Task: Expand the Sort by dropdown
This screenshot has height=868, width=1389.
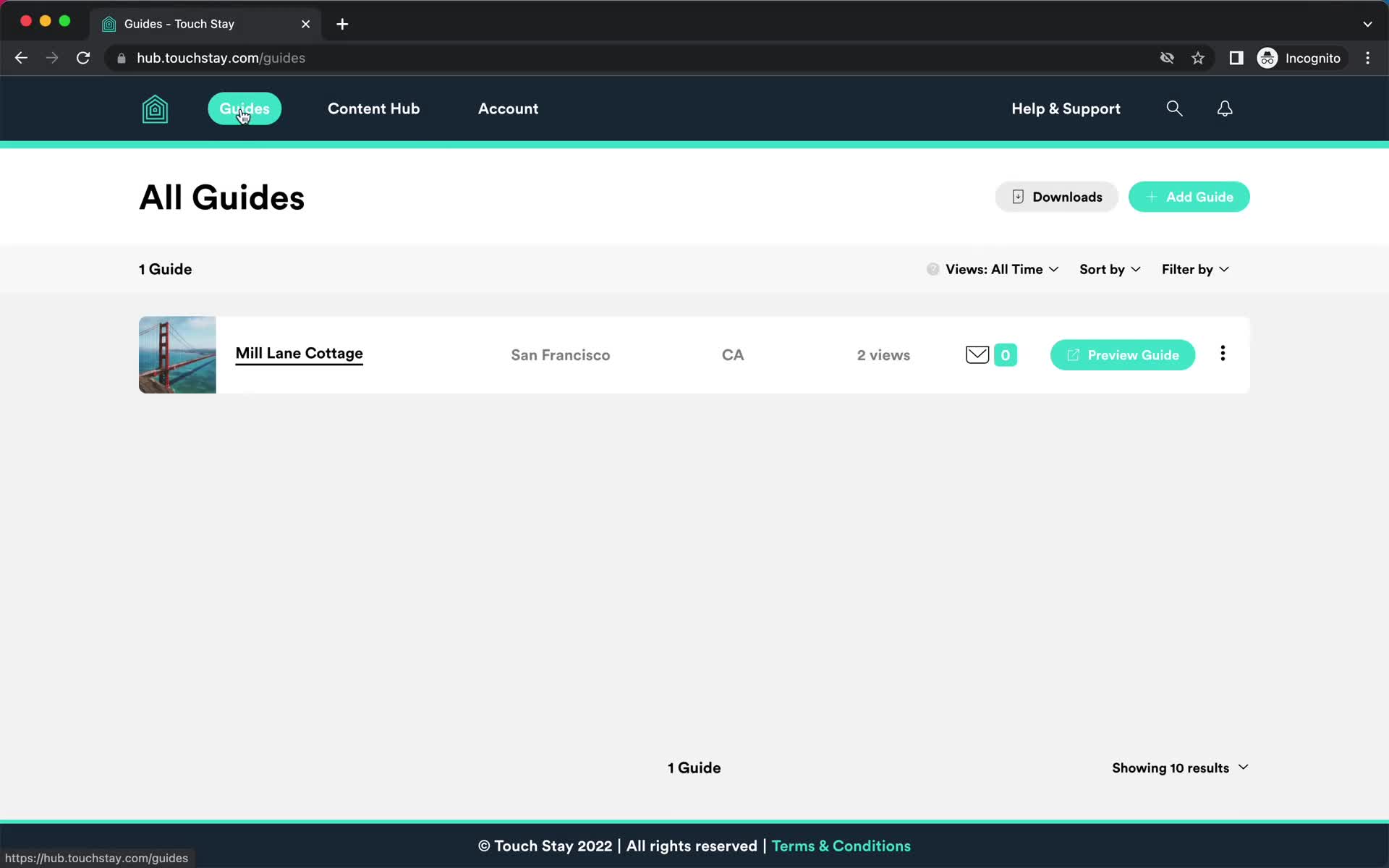Action: pyautogui.click(x=1110, y=269)
